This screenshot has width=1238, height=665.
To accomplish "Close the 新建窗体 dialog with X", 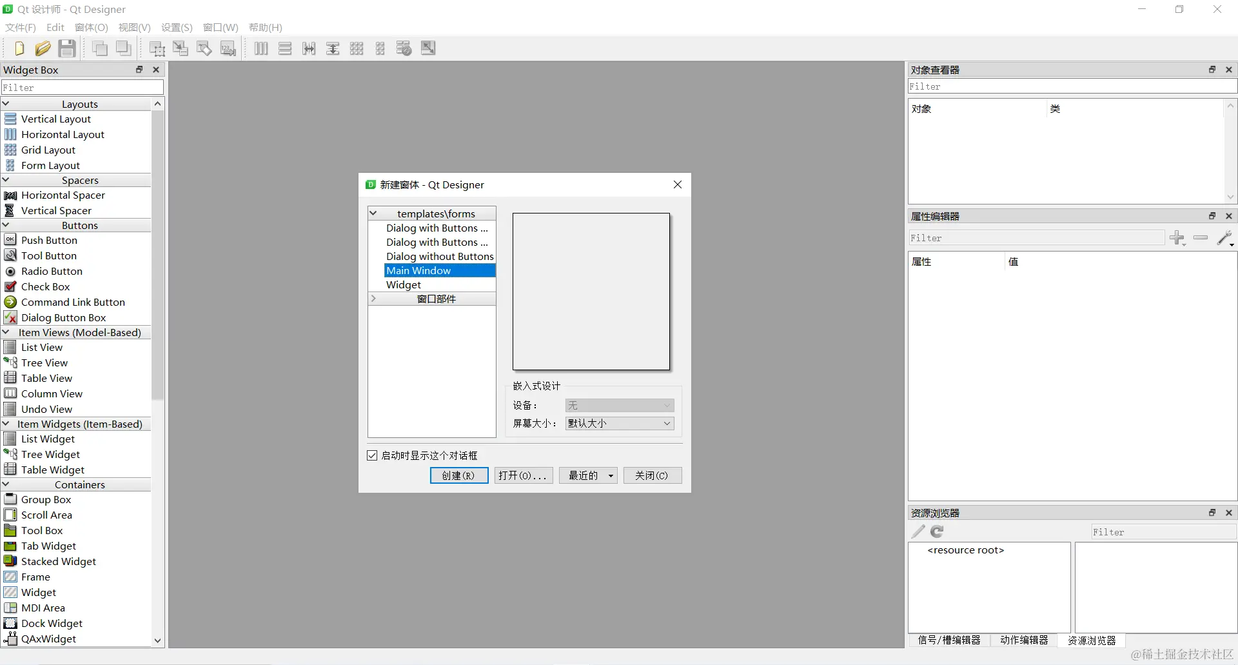I will click(x=678, y=184).
